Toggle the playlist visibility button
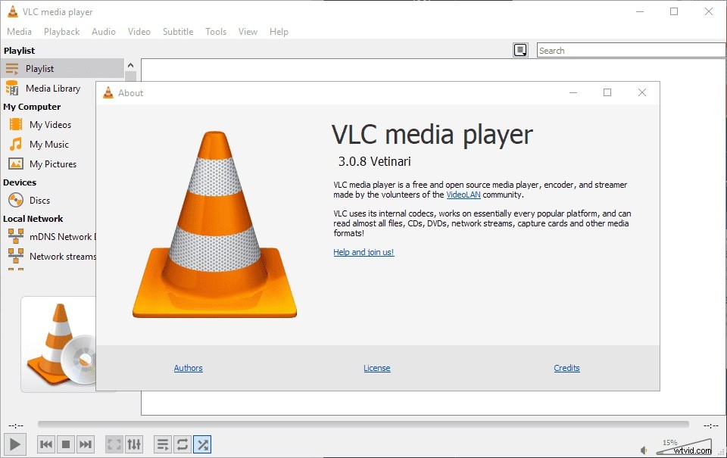This screenshot has height=458, width=727. [162, 444]
